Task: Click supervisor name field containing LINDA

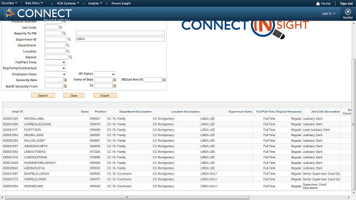Action: point(120,39)
